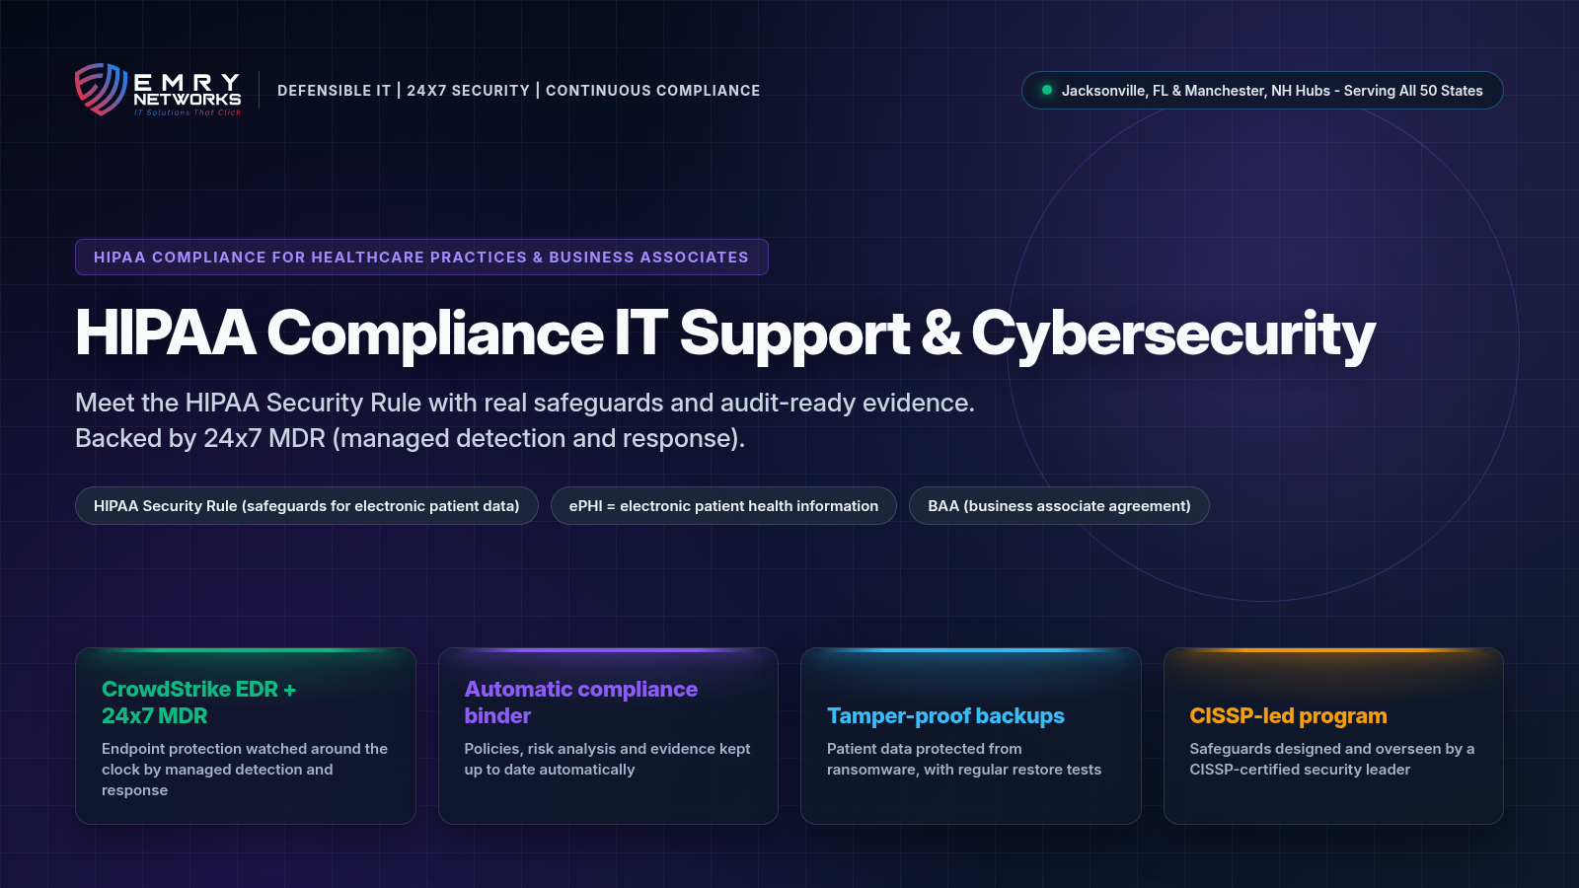Select the HIPAA compliance category badge
This screenshot has width=1579, height=888.
(421, 257)
